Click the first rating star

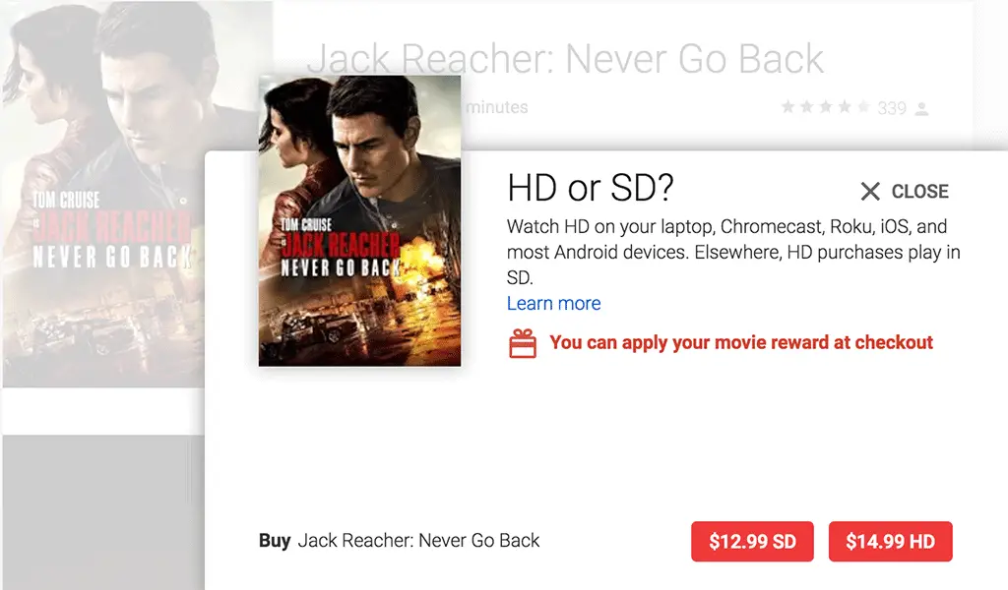(x=787, y=106)
